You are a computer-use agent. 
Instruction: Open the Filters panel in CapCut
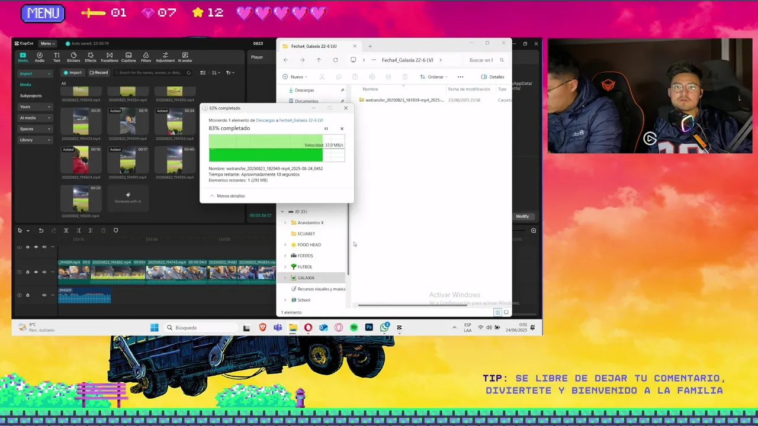(x=146, y=57)
